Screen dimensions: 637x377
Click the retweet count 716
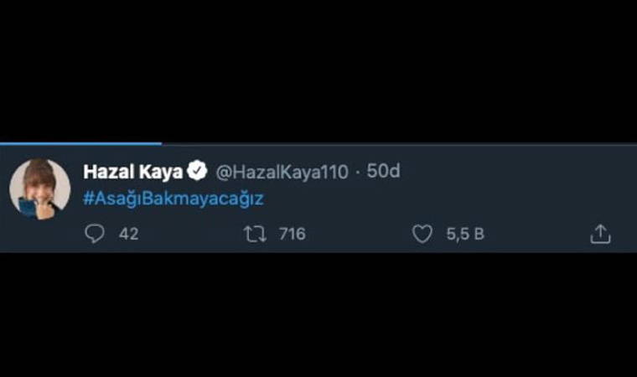pos(292,235)
